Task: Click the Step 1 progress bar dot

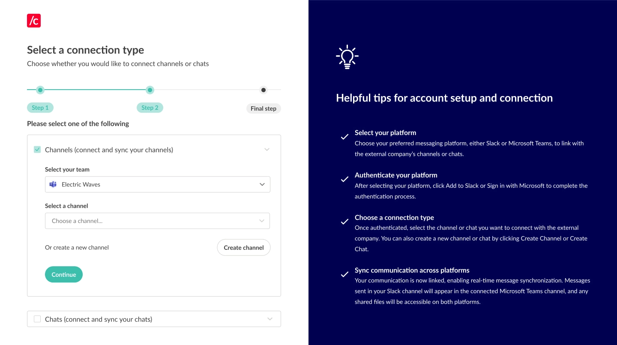Action: [x=40, y=90]
